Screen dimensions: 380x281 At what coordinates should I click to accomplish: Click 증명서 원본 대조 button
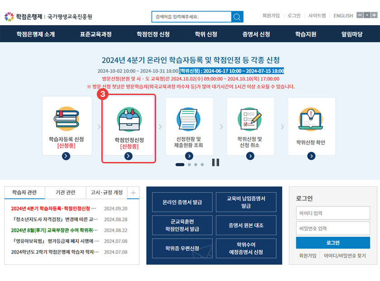(246, 225)
